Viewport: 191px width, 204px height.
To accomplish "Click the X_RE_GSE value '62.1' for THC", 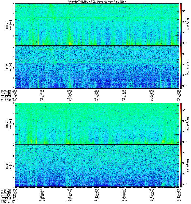I will tap(15, 189).
